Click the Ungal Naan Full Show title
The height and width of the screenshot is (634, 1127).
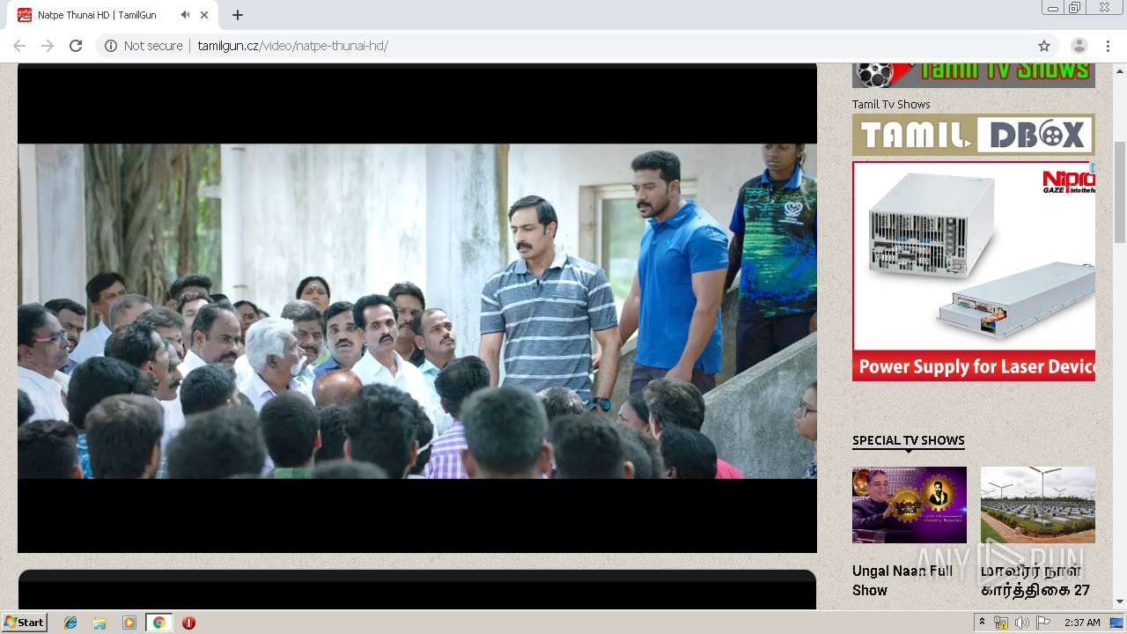[x=902, y=580]
